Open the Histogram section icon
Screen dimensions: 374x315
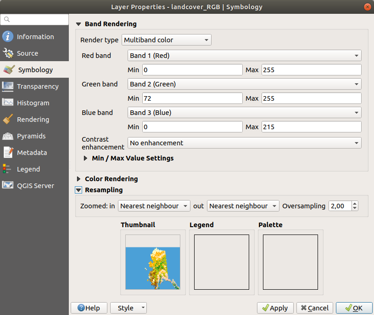pos(8,103)
